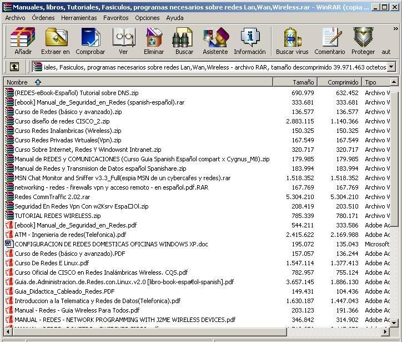Click the Información toolbar icon
This screenshot has height=342, width=402.
click(250, 41)
